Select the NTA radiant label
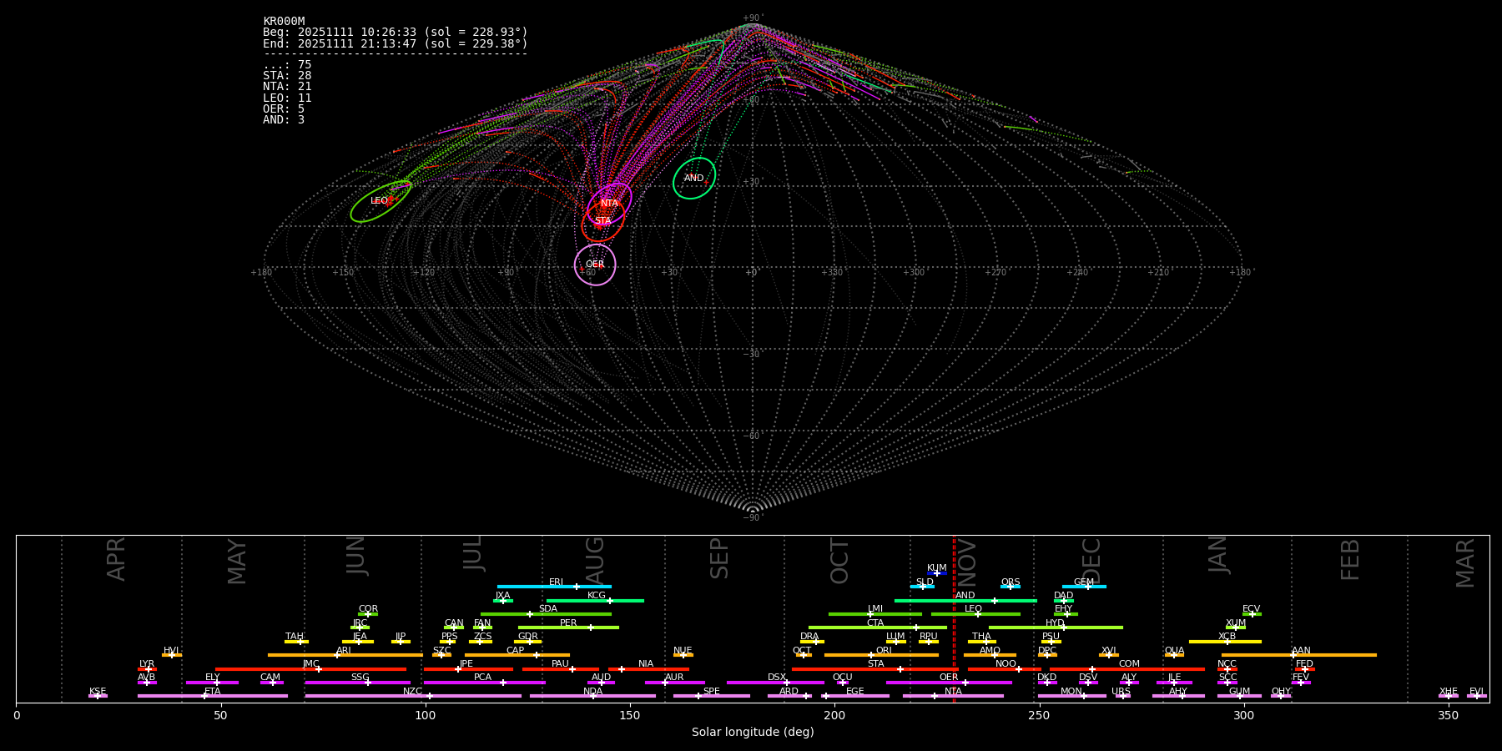Viewport: 1502px width, 751px height. click(610, 204)
